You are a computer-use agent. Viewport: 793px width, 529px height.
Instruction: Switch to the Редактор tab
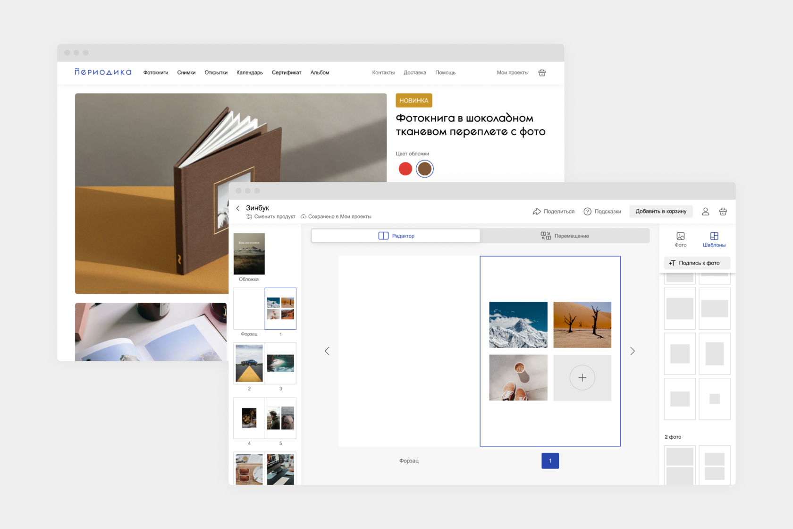396,236
